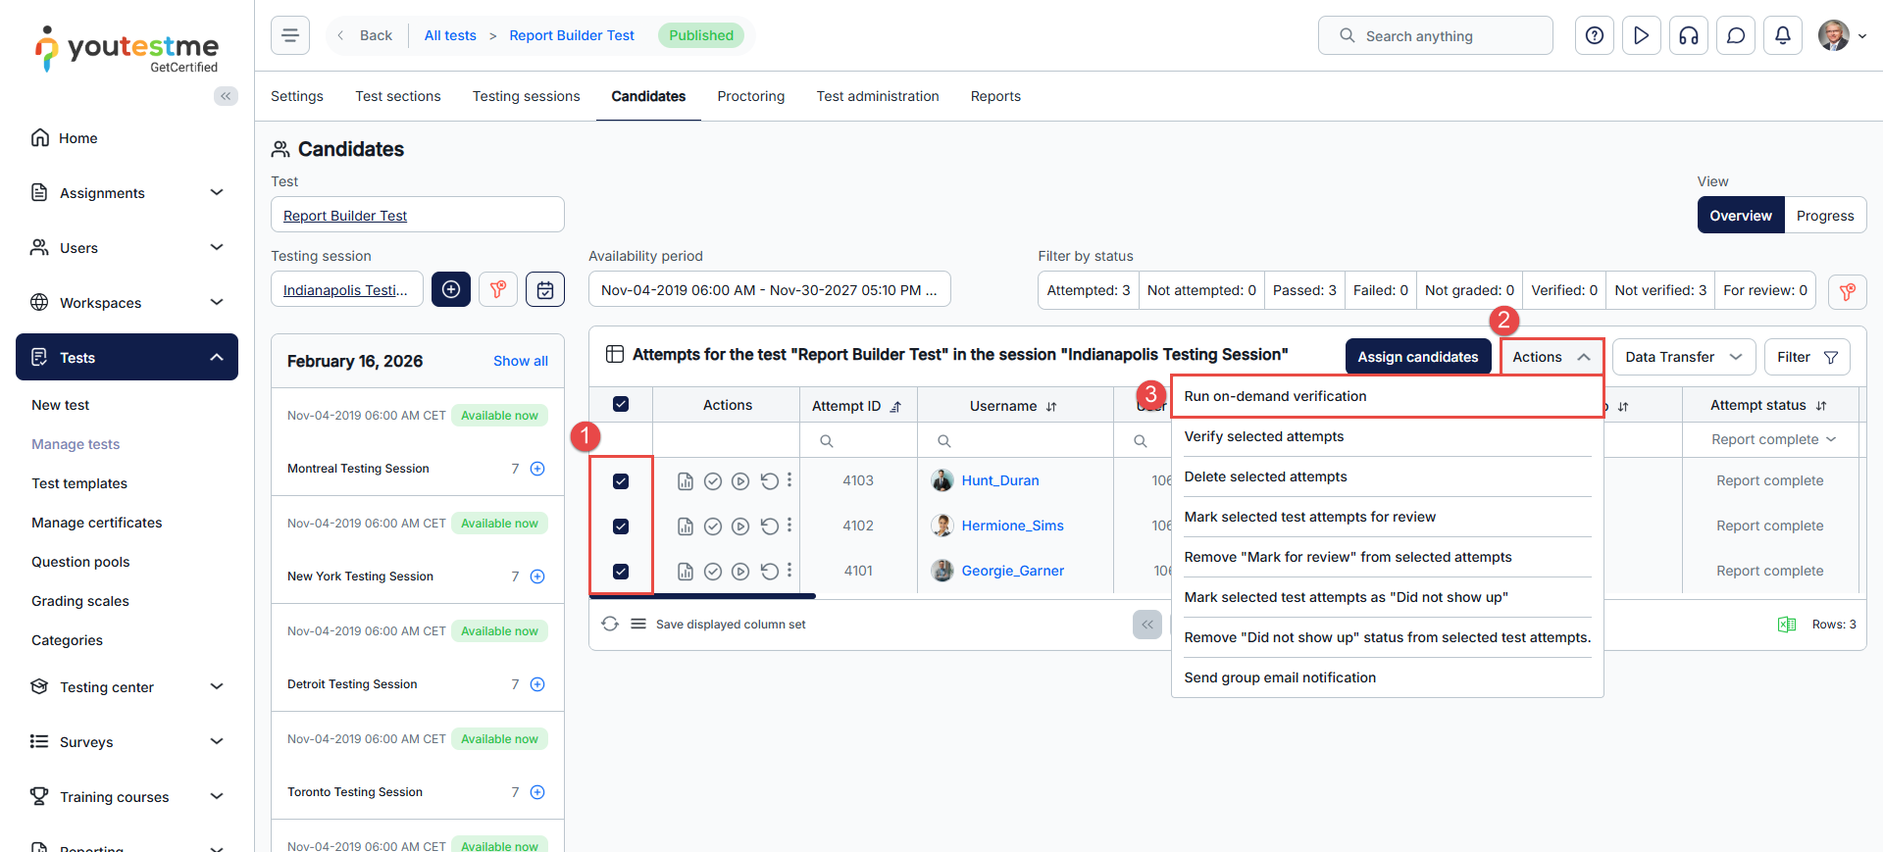Open the Data Transfer dropdown
Screen dimensions: 1883x852
tap(1683, 357)
